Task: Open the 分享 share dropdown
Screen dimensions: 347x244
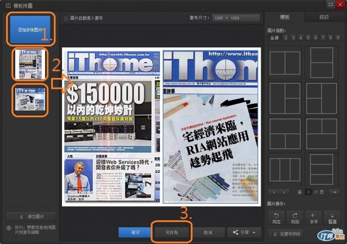Action: (x=244, y=232)
